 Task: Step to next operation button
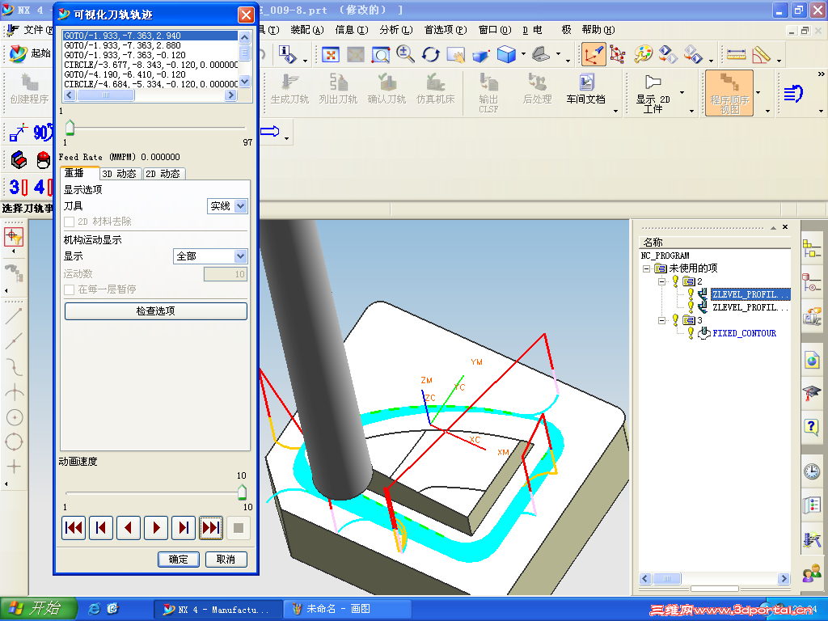click(x=211, y=527)
